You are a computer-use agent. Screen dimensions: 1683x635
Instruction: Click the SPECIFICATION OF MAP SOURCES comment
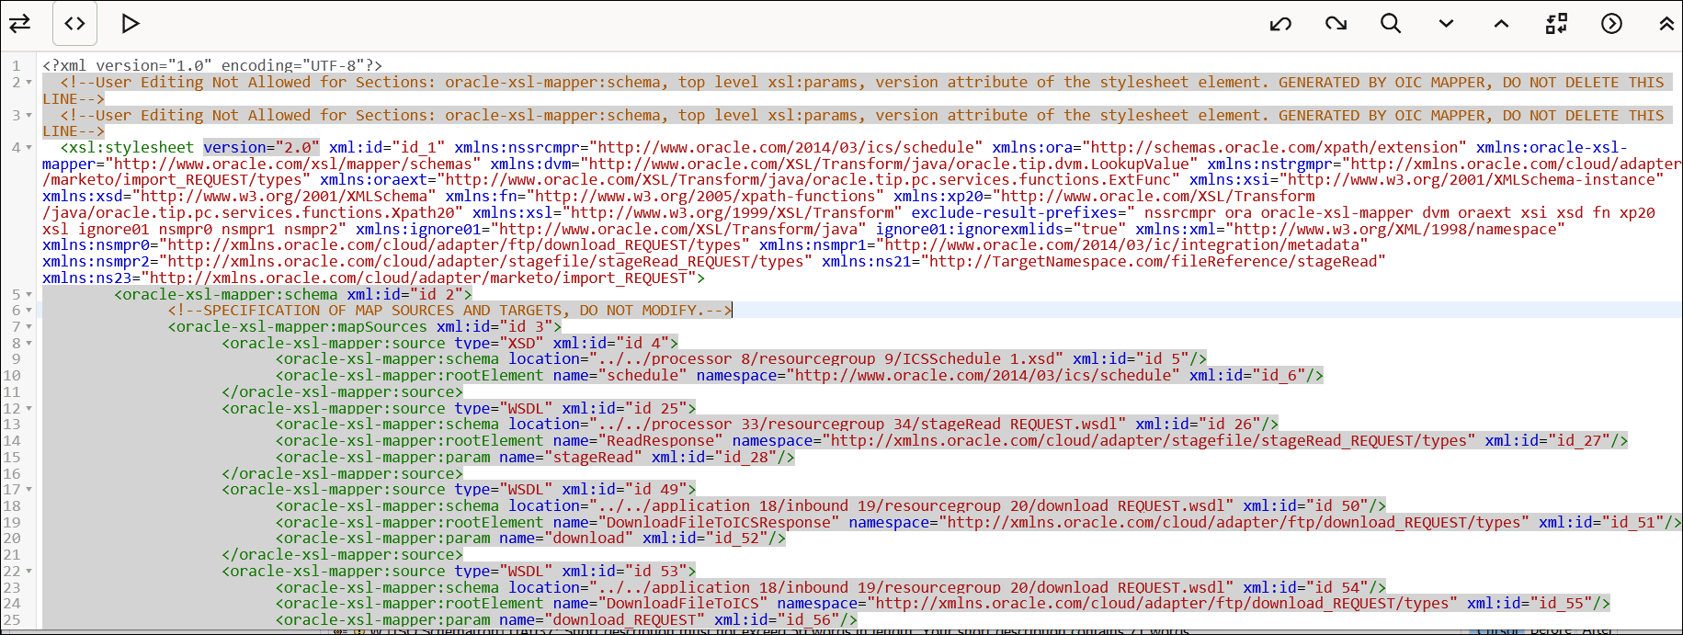[x=449, y=311]
